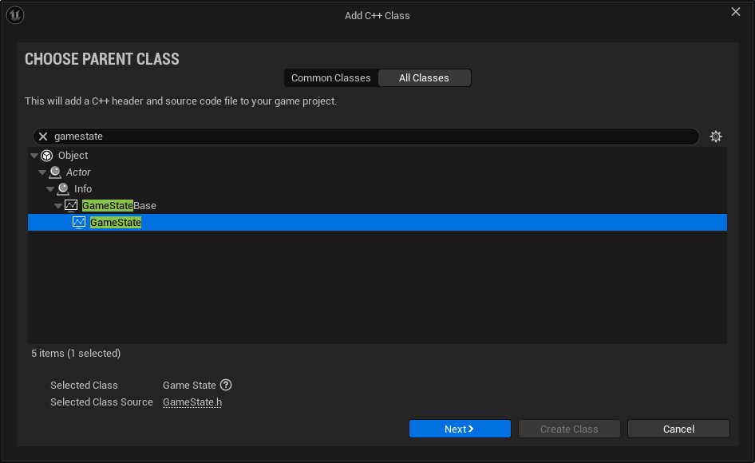Show help tooltip icon beside Game State
755x463 pixels.
[x=226, y=385]
